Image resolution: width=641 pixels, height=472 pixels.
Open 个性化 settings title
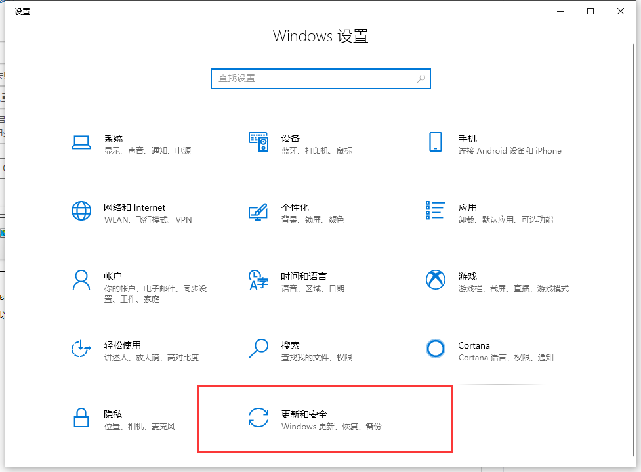pyautogui.click(x=295, y=208)
